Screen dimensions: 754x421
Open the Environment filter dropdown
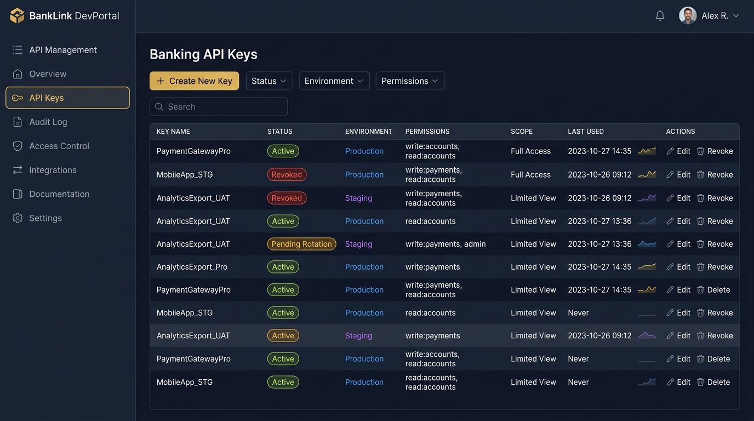(x=334, y=81)
